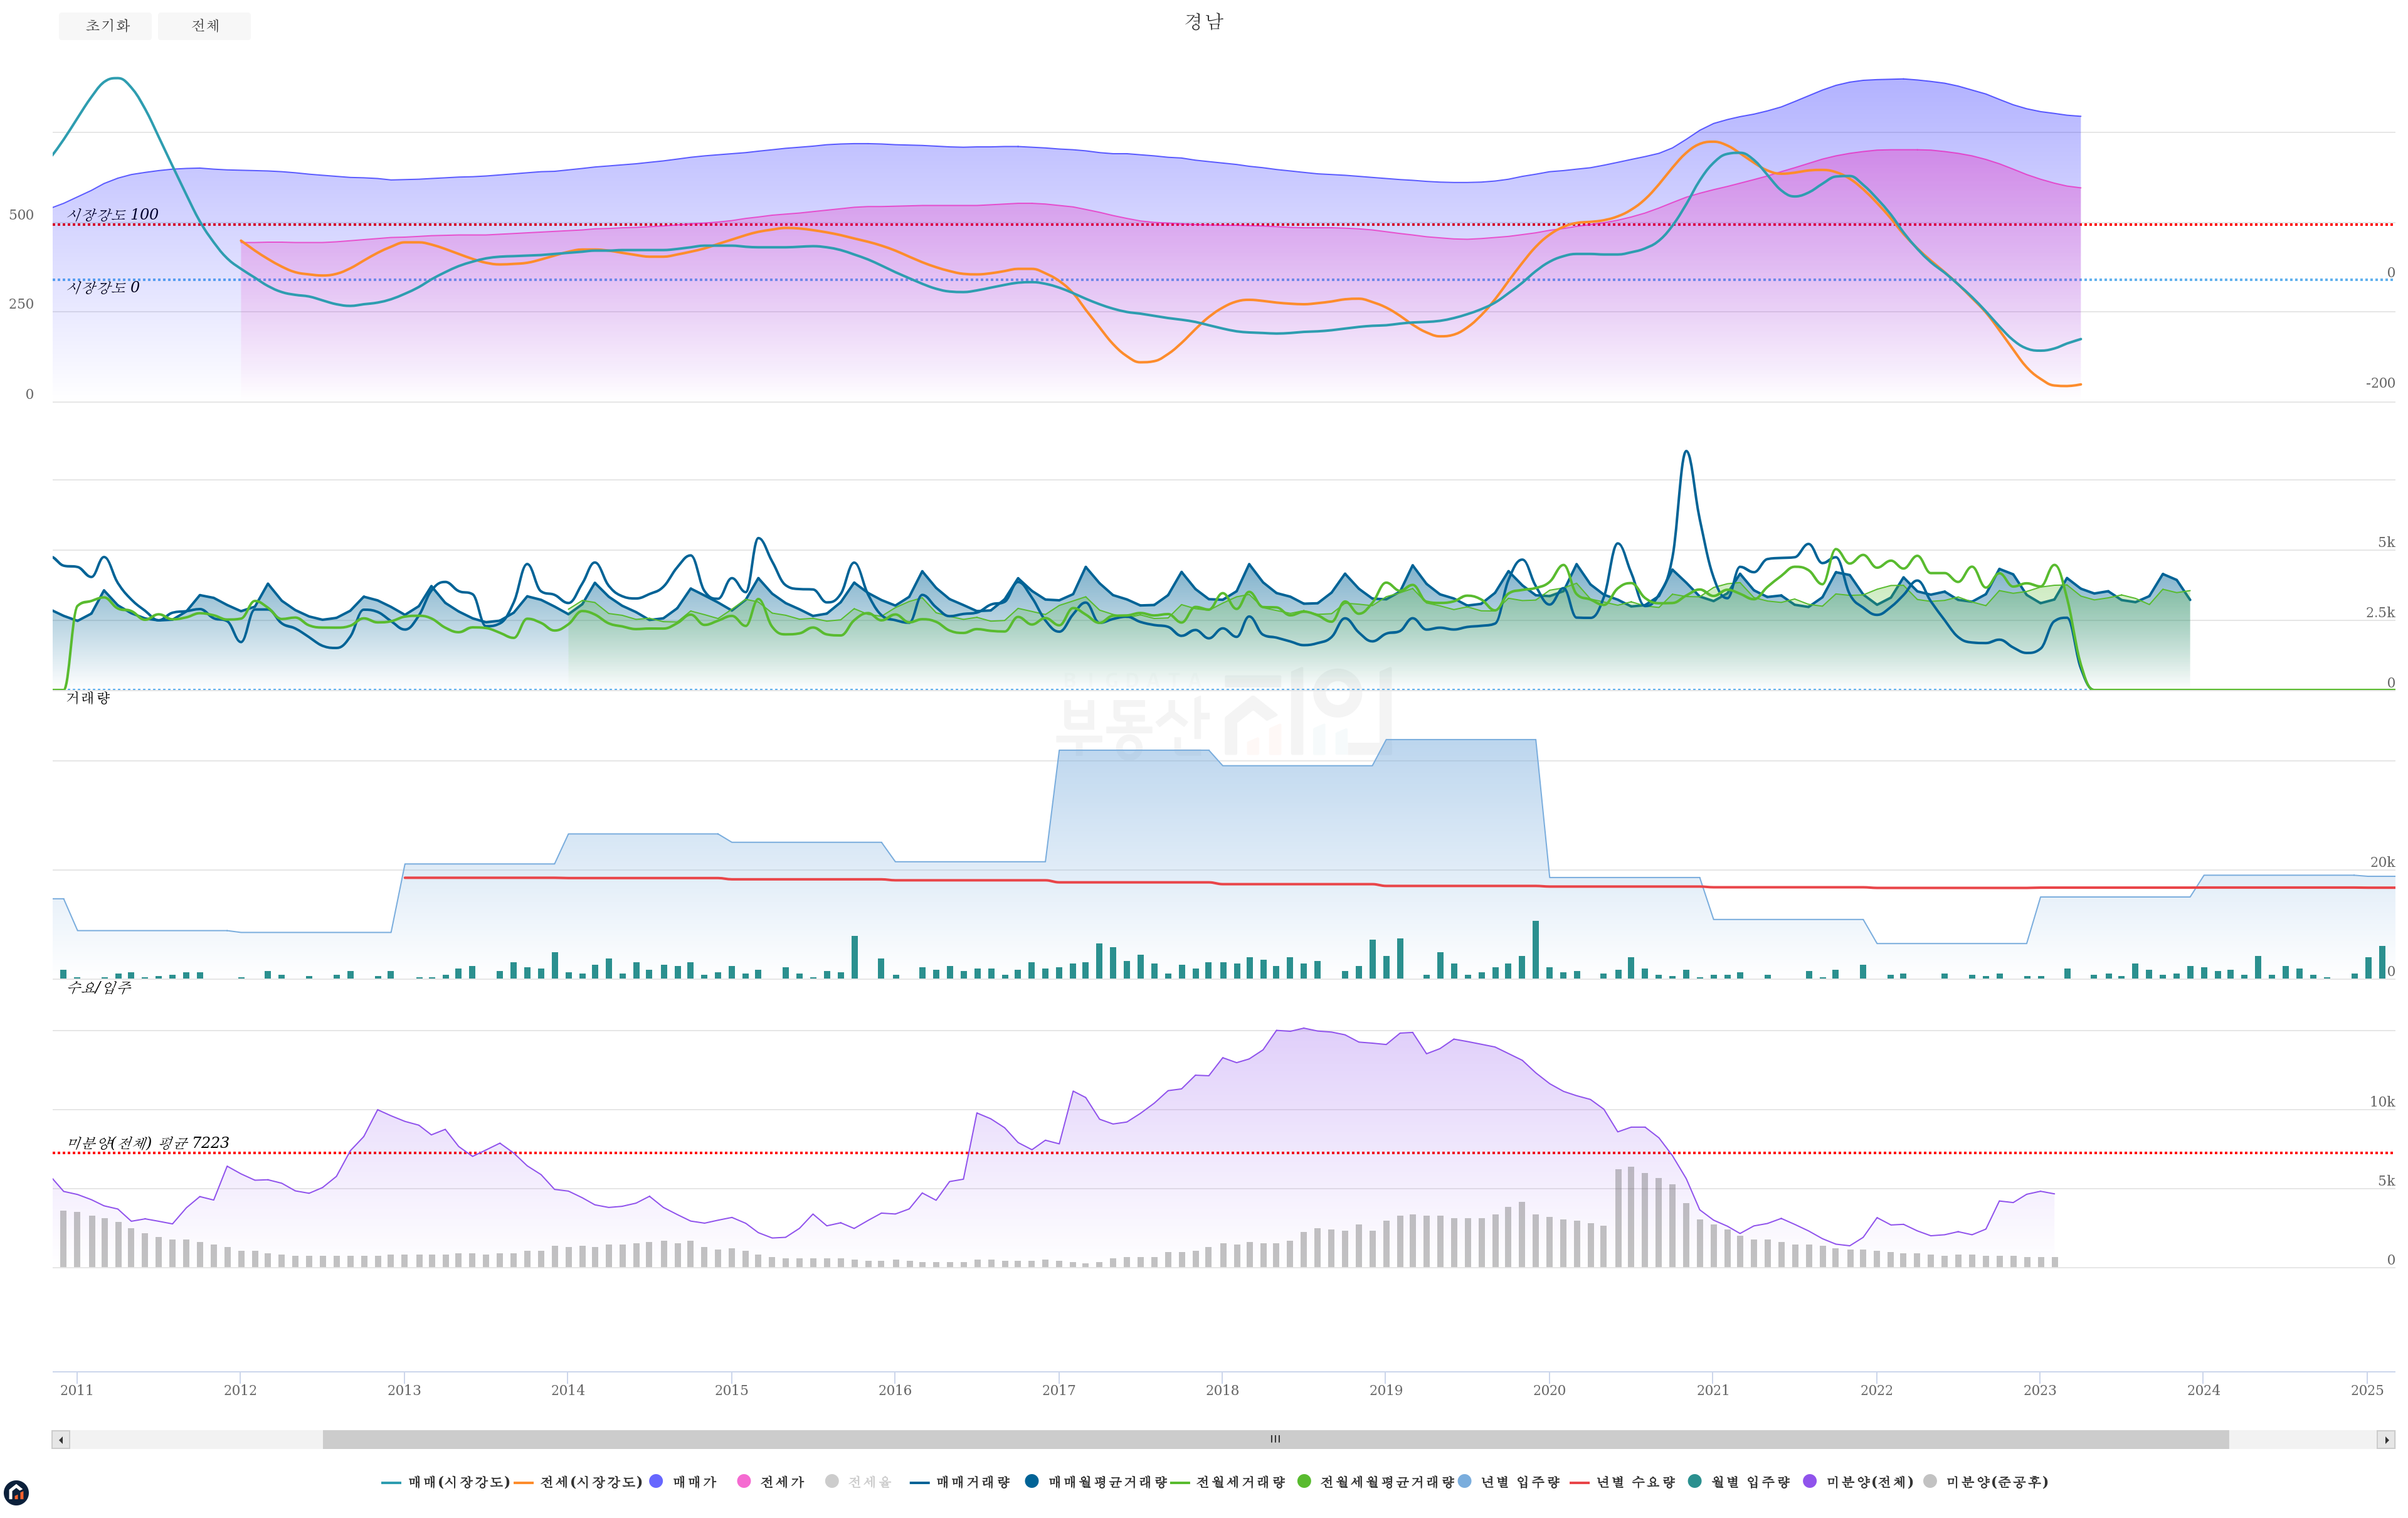The height and width of the screenshot is (1518, 2408).
Task: Toggle 매매거래량 legend entry
Action: click(x=919, y=1482)
